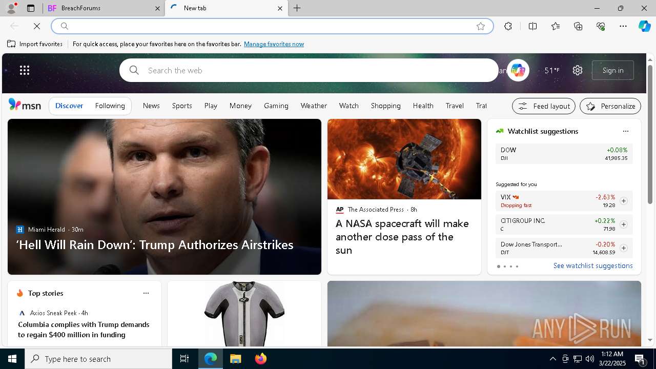Click the Personalize button
Viewport: 656px width, 369px height.
pyautogui.click(x=610, y=106)
